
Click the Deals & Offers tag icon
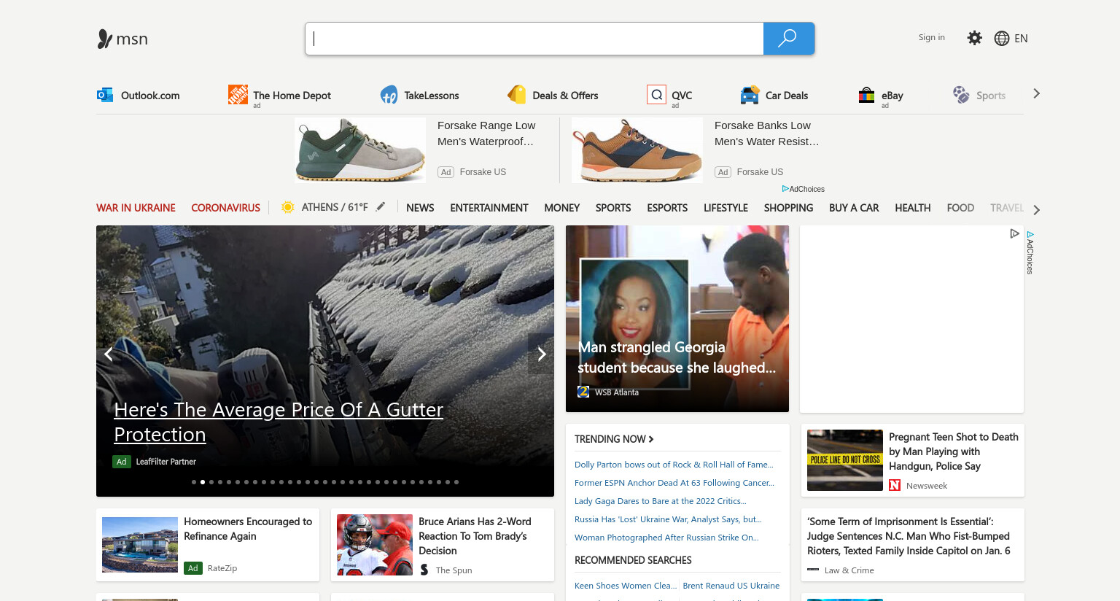(516, 94)
